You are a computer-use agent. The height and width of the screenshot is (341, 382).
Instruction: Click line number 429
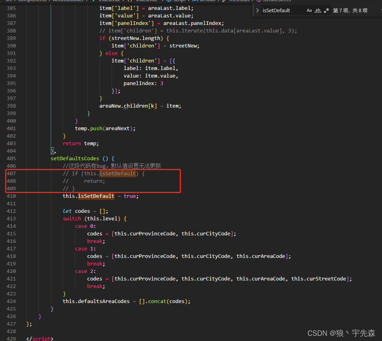coord(11,339)
